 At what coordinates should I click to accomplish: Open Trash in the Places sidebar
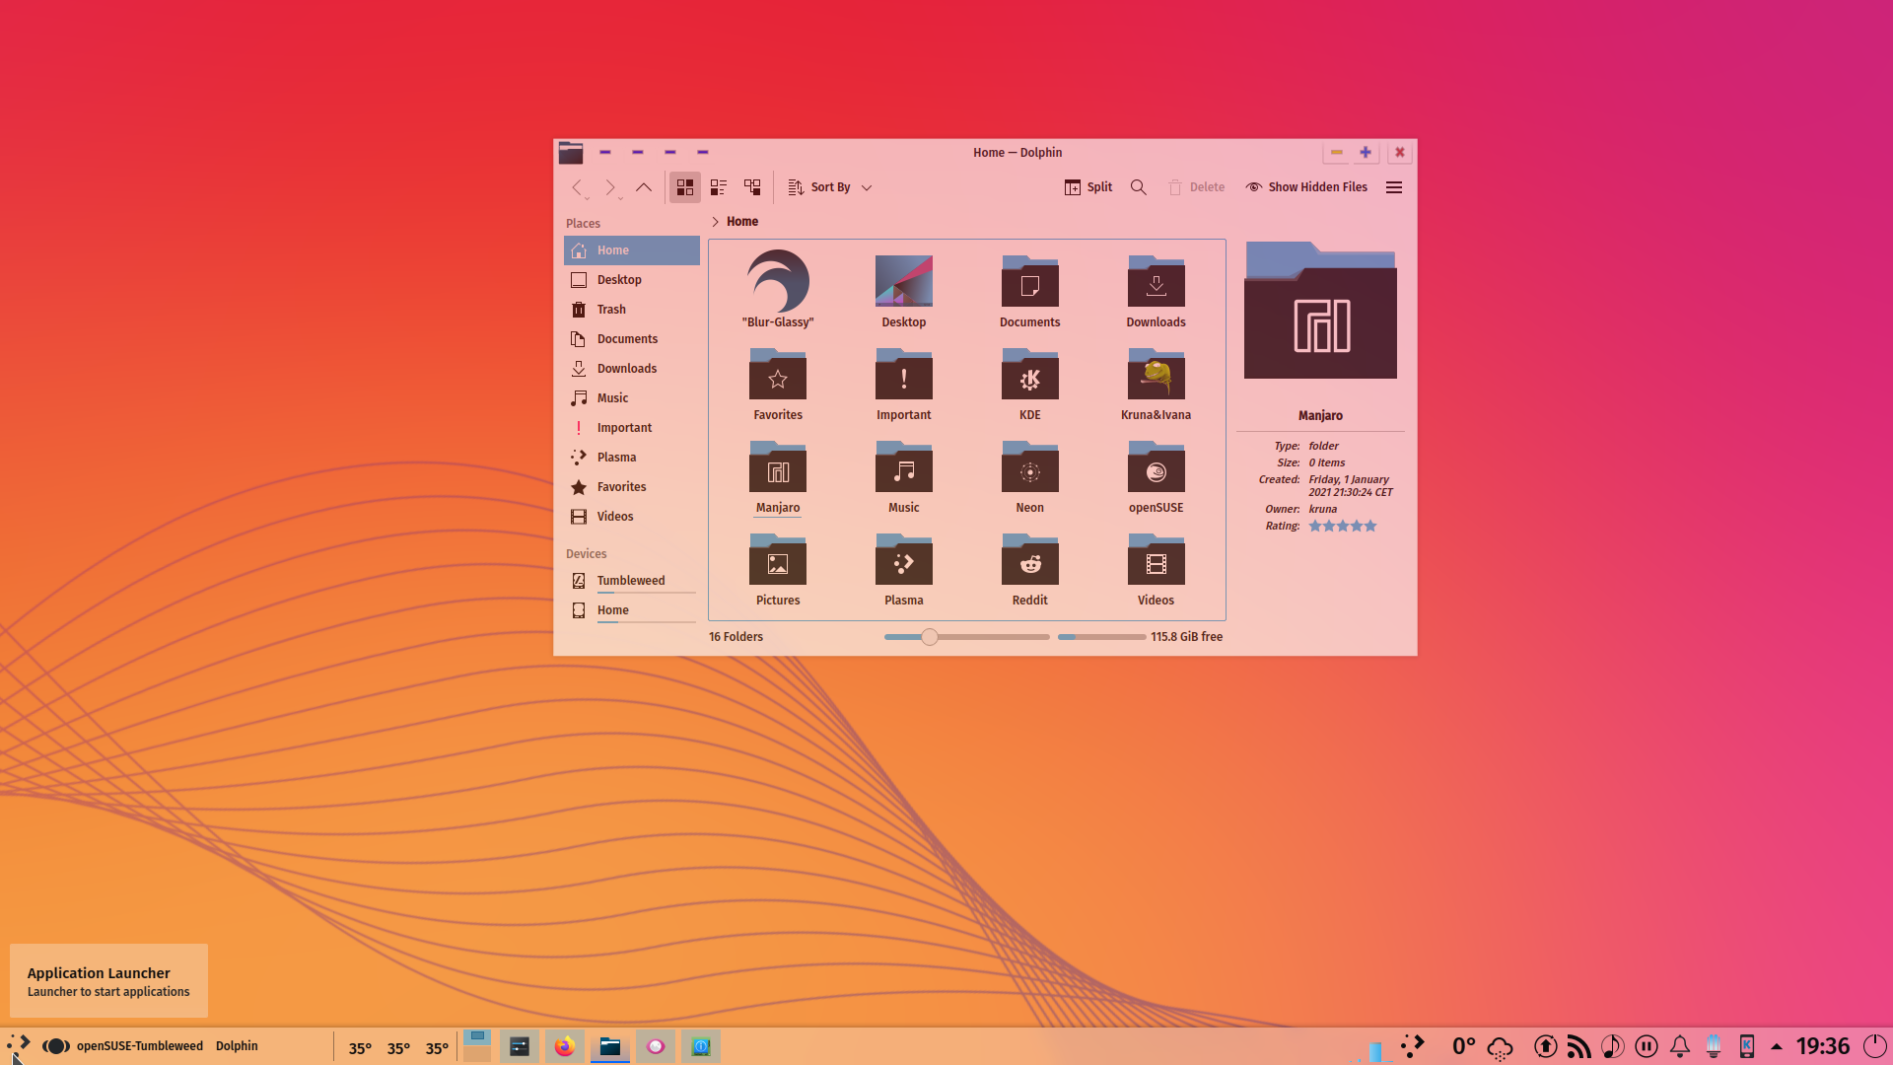pyautogui.click(x=632, y=310)
